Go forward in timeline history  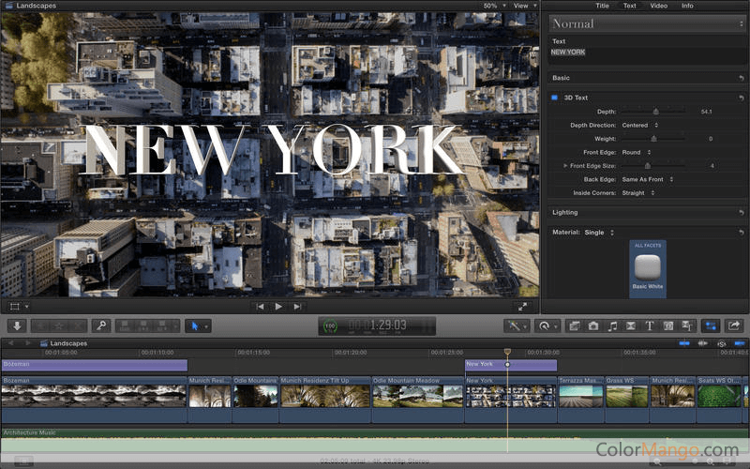click(x=28, y=343)
